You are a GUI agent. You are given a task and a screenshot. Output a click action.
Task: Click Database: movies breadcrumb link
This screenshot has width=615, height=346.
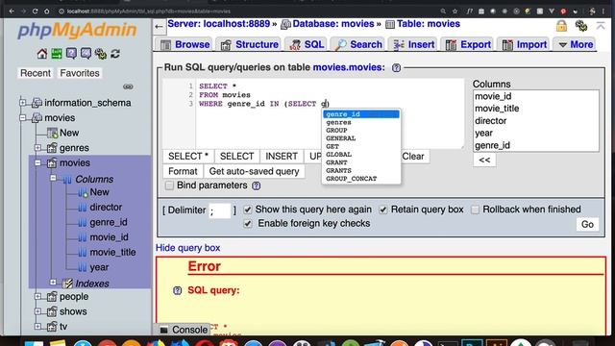[x=333, y=24]
